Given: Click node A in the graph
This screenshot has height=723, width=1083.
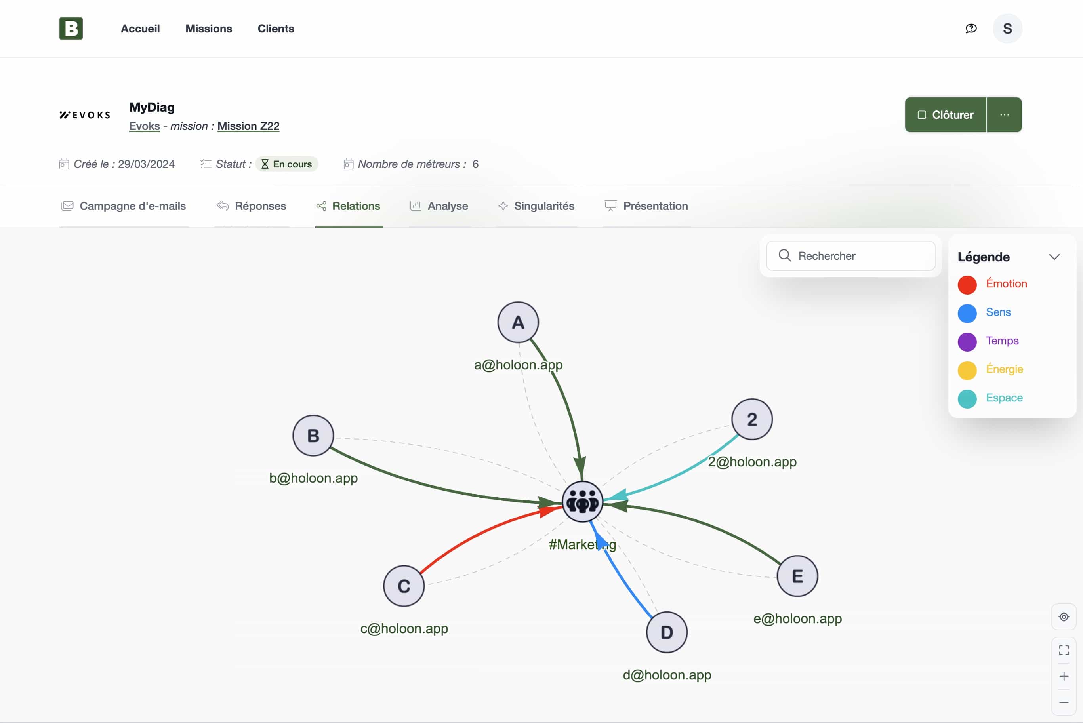Looking at the screenshot, I should 518,322.
